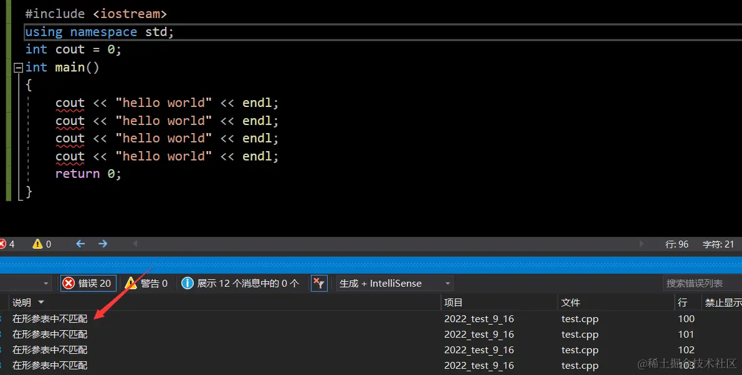
Task: Click 2022_test_9_16 project in line 101 row
Action: click(479, 335)
